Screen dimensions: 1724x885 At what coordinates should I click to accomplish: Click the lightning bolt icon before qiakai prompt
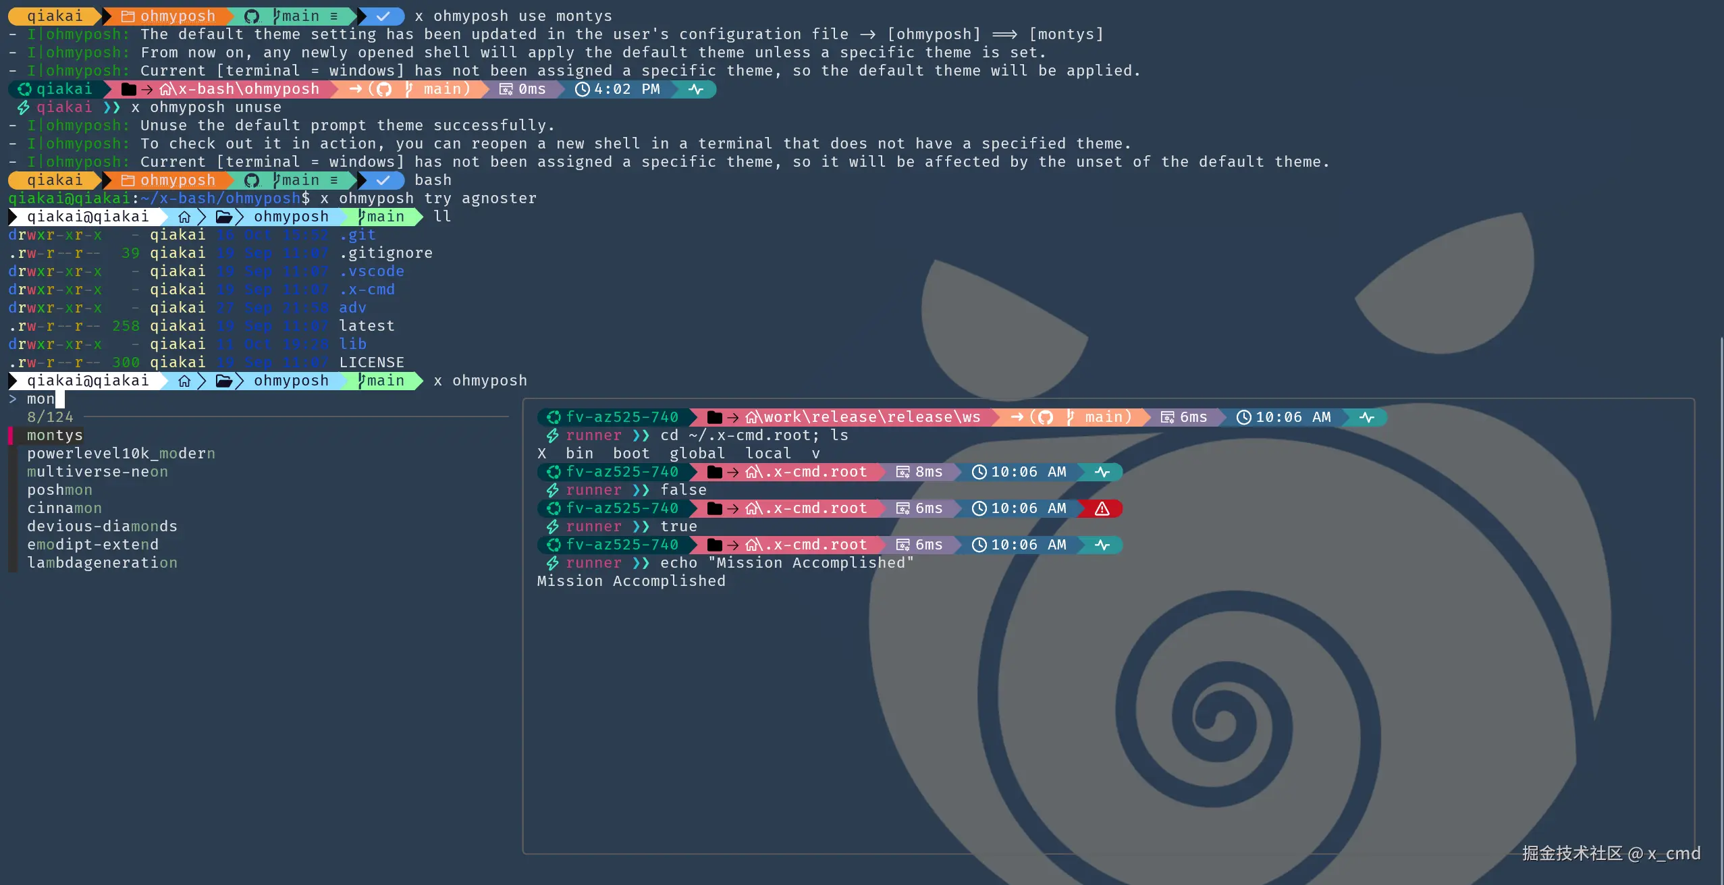coord(23,107)
